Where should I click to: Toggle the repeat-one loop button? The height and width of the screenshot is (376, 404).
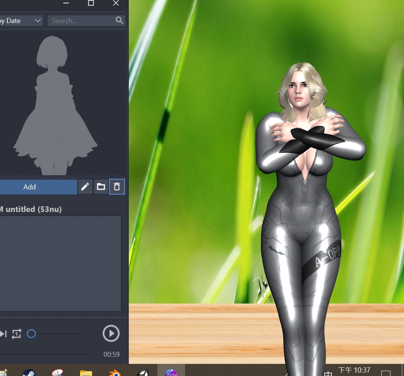pos(17,334)
